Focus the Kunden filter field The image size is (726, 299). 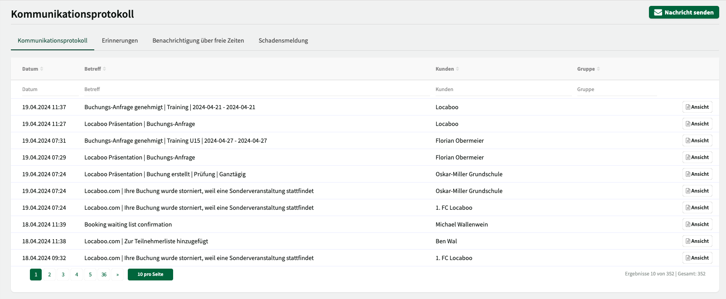point(503,89)
